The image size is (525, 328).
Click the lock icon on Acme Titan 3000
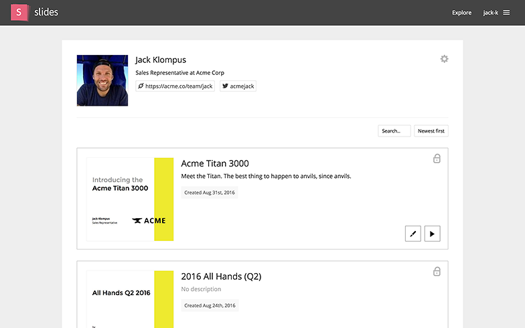click(437, 158)
